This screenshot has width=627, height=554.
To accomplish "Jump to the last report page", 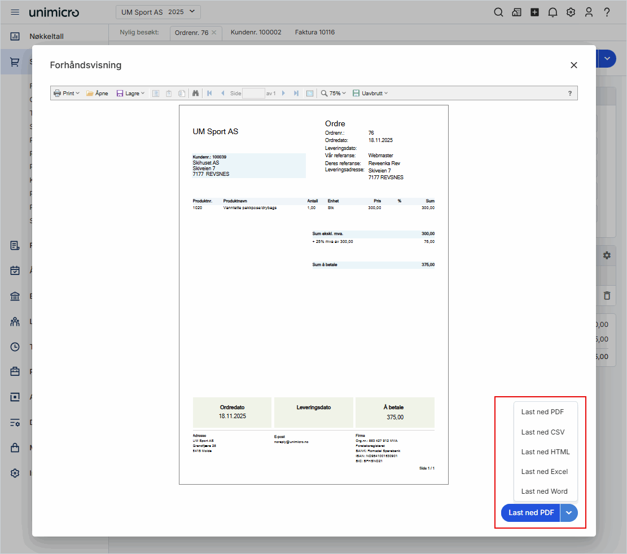I will pyautogui.click(x=296, y=94).
